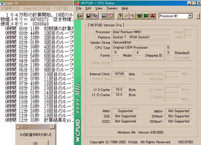Open the clock graph monitor icon
The width and height of the screenshot is (201, 145).
point(104,16)
